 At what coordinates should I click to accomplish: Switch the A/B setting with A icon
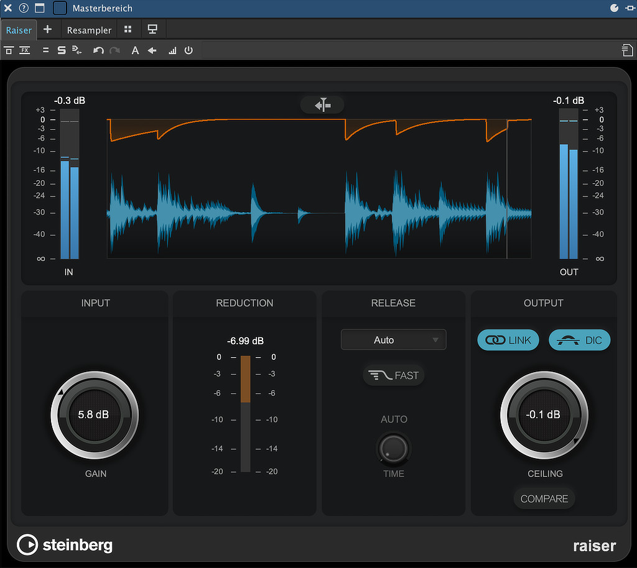[135, 50]
